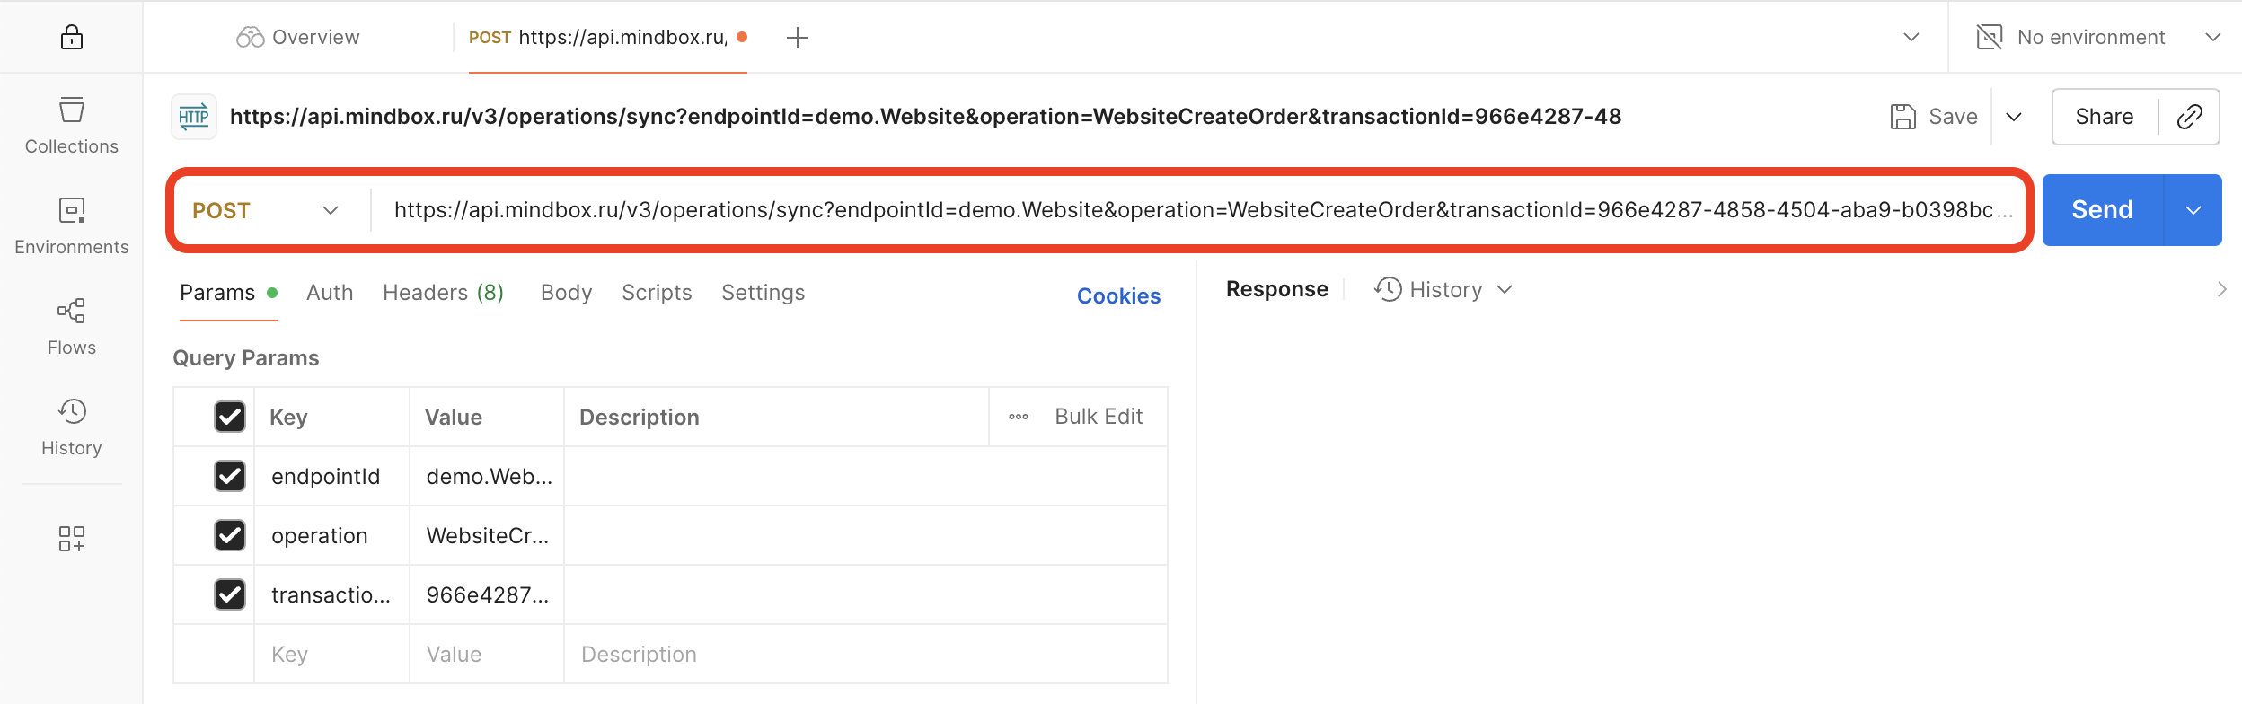This screenshot has width=2242, height=704.
Task: Click the Save floppy disk icon
Action: [x=1903, y=117]
